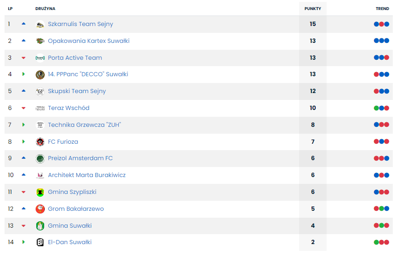Click the PUNKTY column header
Screen dimensions: 396x256
pyautogui.click(x=313, y=9)
